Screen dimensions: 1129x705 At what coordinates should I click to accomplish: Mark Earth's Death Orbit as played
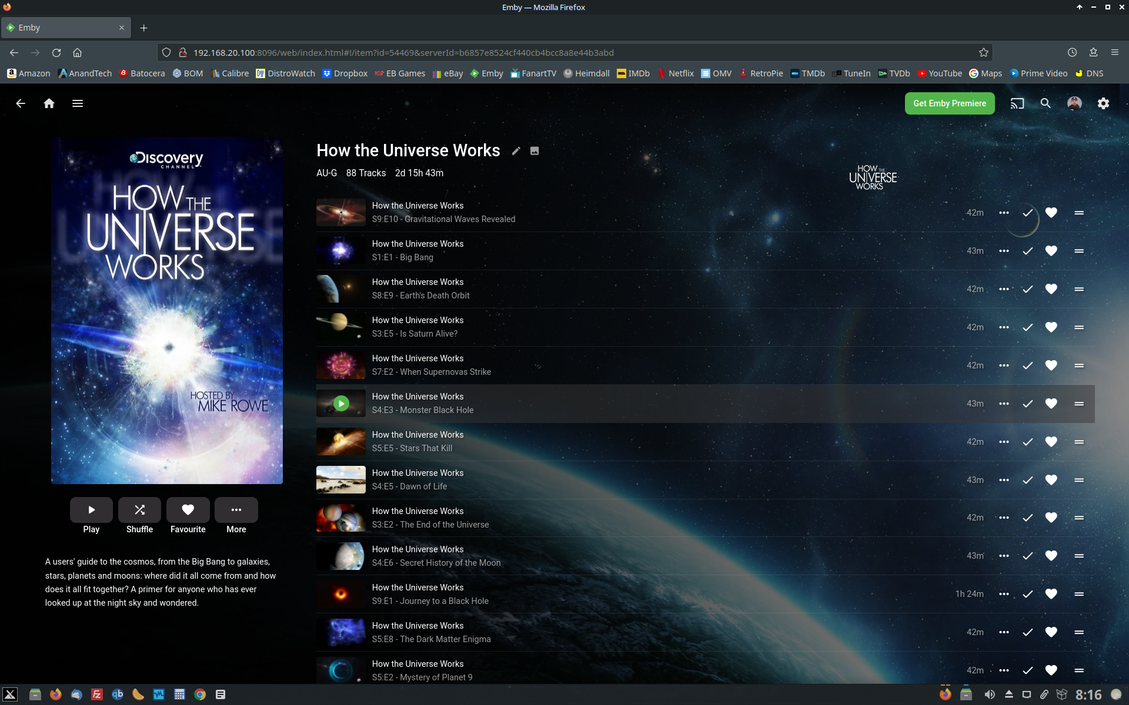(x=1027, y=289)
